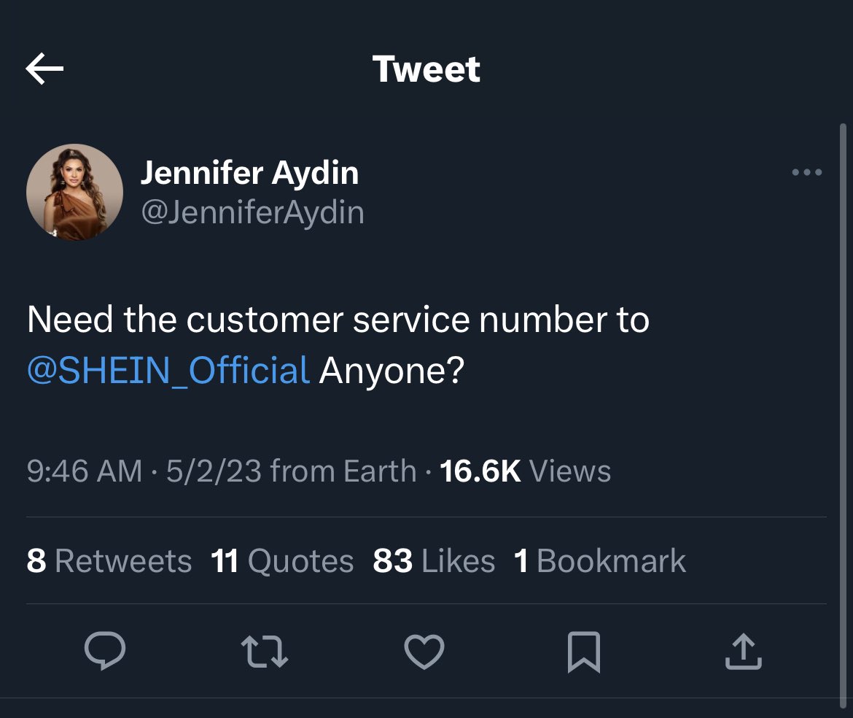Click the Tweet header title
The width and height of the screenshot is (853, 718).
point(426,69)
